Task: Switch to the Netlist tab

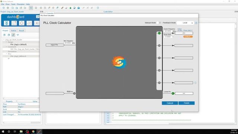Action: click(x=13, y=31)
